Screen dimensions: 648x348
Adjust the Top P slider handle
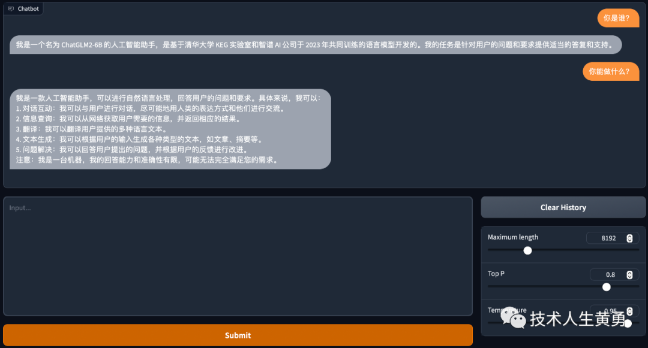(x=606, y=287)
